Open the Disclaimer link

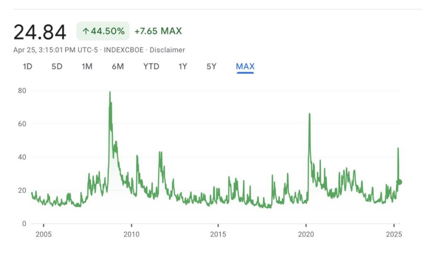tap(167, 50)
